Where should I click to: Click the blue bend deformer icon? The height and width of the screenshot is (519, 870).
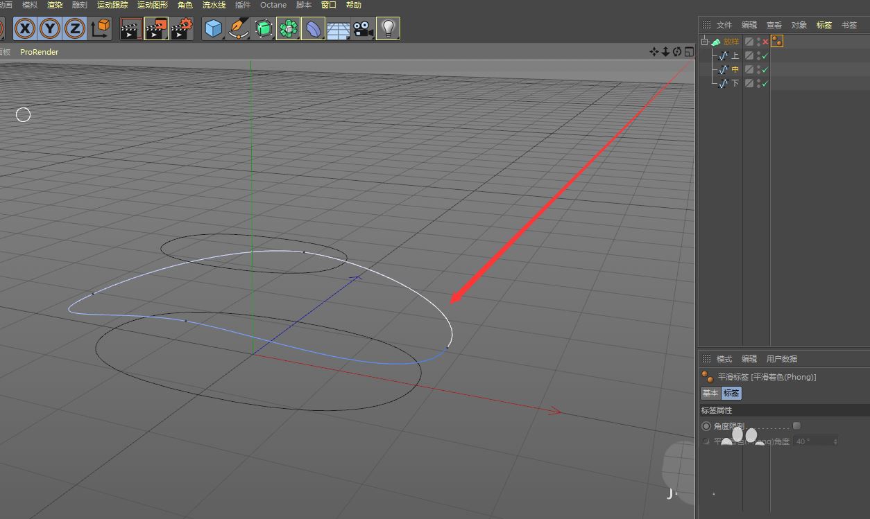click(x=314, y=28)
